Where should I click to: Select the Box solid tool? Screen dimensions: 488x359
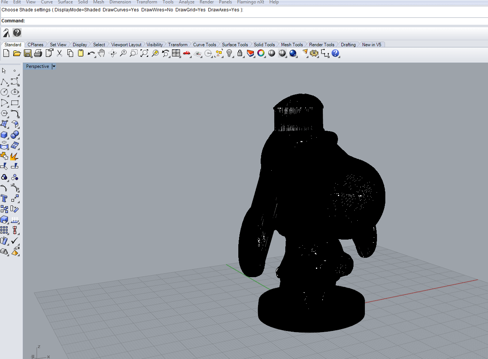[4, 135]
